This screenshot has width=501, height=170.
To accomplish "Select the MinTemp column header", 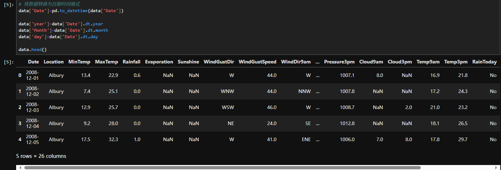I will click(x=79, y=62).
